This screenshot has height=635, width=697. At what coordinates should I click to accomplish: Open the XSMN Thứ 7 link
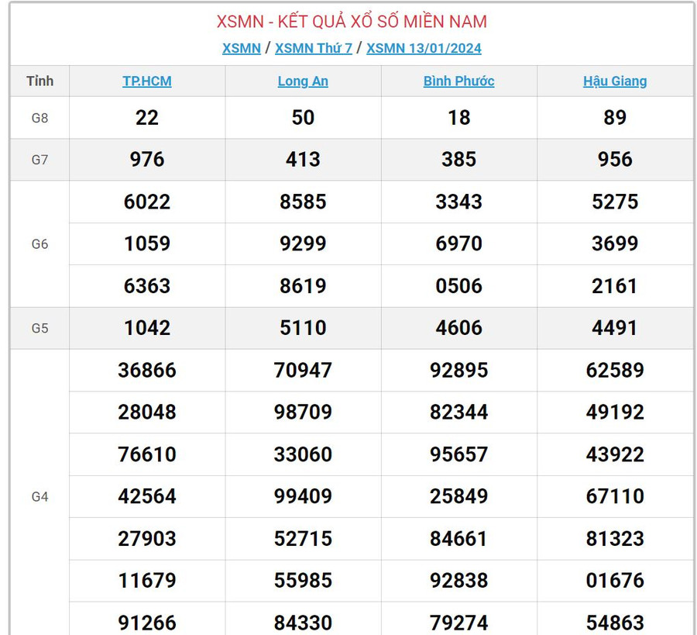313,48
